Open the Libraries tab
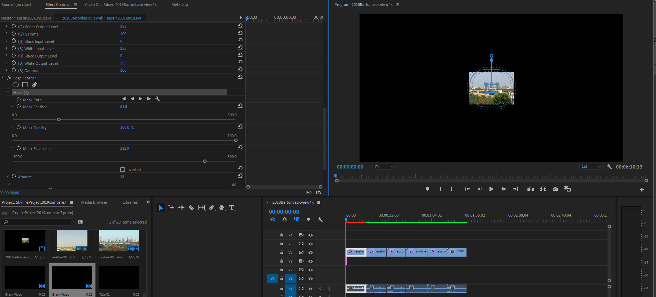 [x=130, y=202]
